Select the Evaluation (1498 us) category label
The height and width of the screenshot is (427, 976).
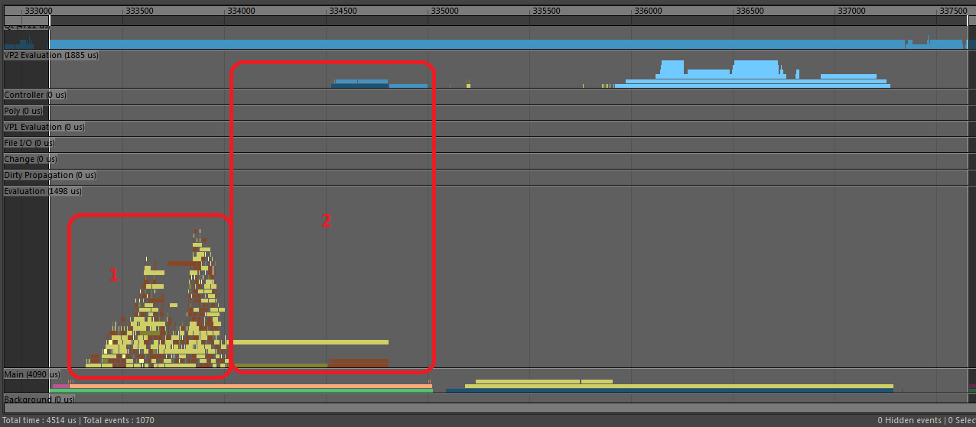coord(43,192)
